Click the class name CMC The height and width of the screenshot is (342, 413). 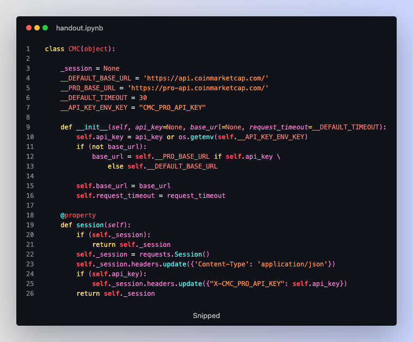pos(74,49)
